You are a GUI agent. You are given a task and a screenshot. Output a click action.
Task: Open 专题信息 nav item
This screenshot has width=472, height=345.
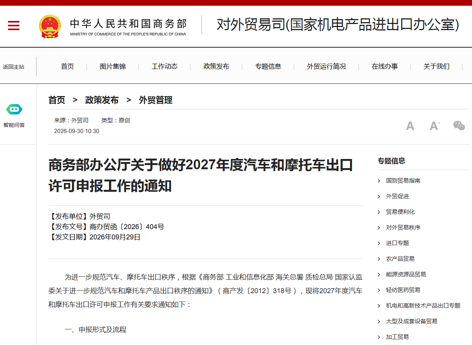tap(268, 66)
